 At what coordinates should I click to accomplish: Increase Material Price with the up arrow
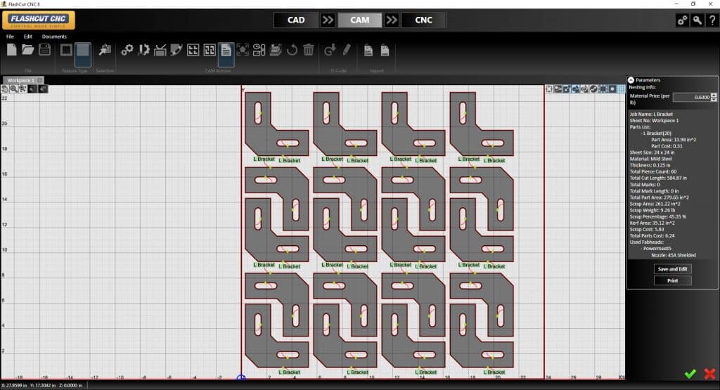714,96
